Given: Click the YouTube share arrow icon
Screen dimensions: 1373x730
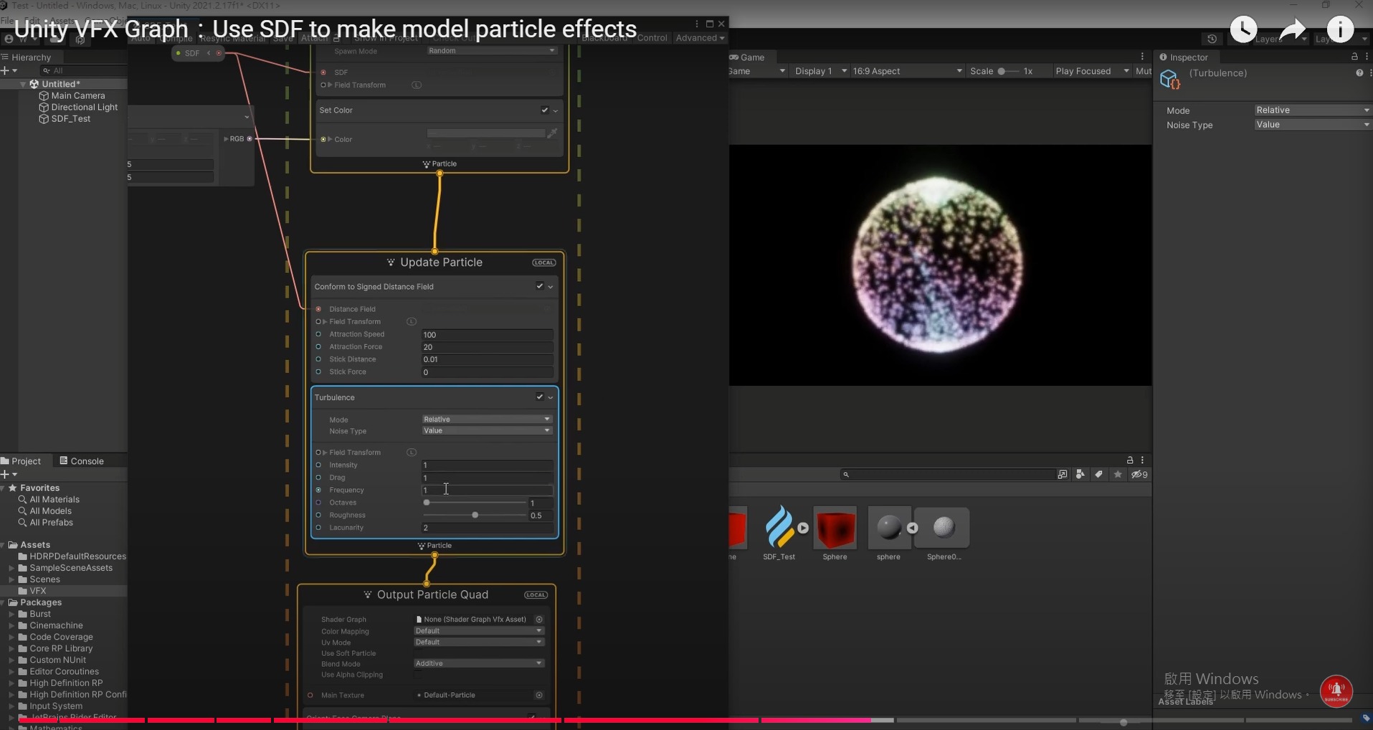Looking at the screenshot, I should point(1292,29).
